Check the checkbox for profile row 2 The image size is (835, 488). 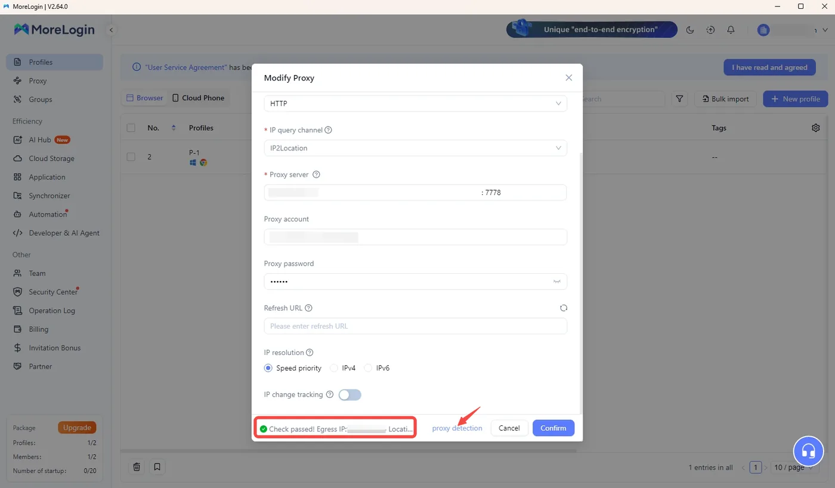pos(131,157)
